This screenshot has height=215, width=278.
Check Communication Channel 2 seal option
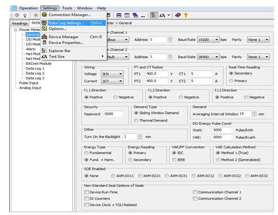[x=195, y=198]
